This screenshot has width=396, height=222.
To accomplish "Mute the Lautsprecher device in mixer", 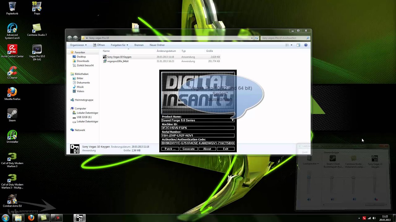I will pyautogui.click(x=309, y=199).
